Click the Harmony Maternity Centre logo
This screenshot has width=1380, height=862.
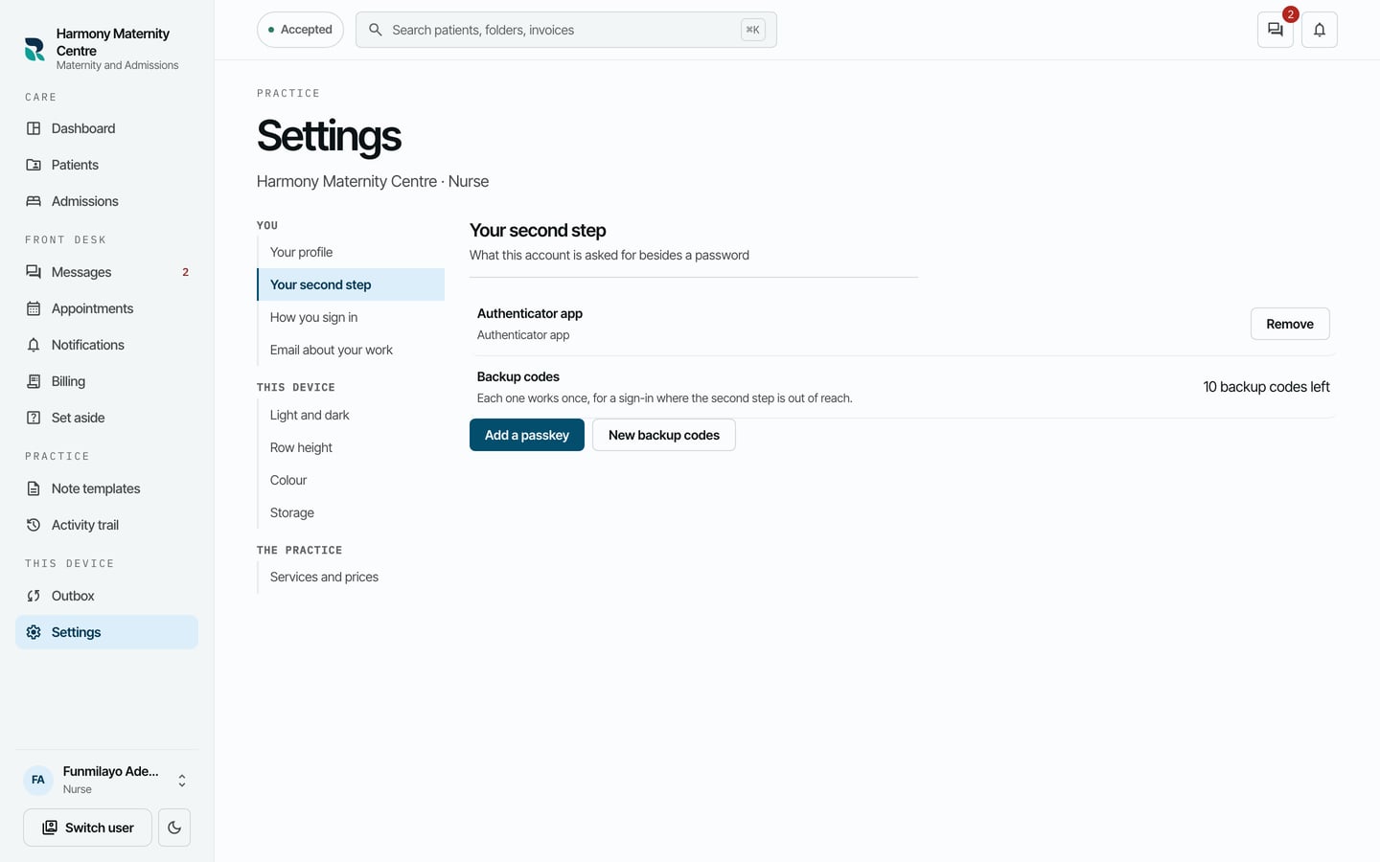[x=34, y=49]
